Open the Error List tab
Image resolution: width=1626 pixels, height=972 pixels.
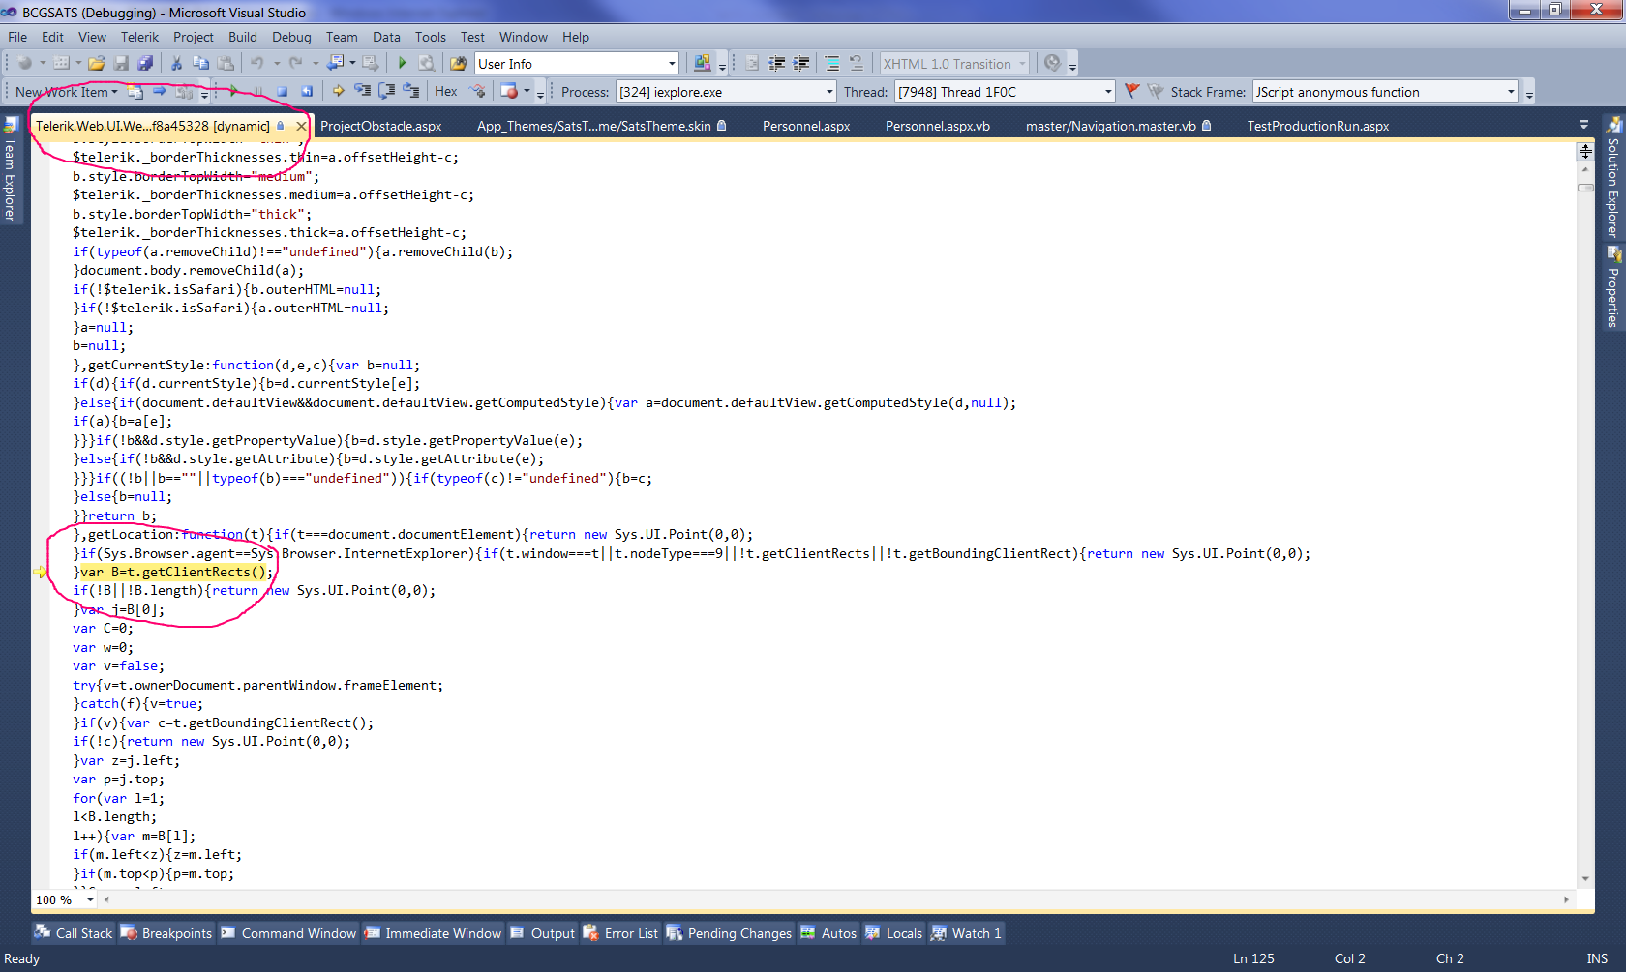tap(620, 933)
